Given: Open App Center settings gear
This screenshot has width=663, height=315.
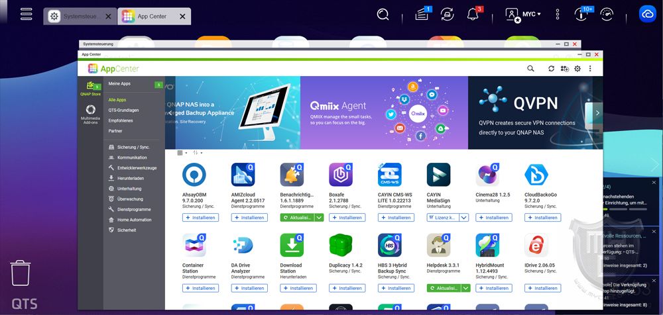Looking at the screenshot, I should (x=577, y=68).
